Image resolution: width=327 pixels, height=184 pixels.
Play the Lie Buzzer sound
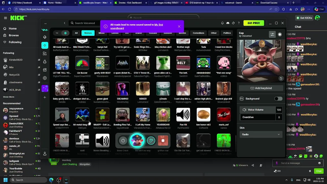(82, 63)
